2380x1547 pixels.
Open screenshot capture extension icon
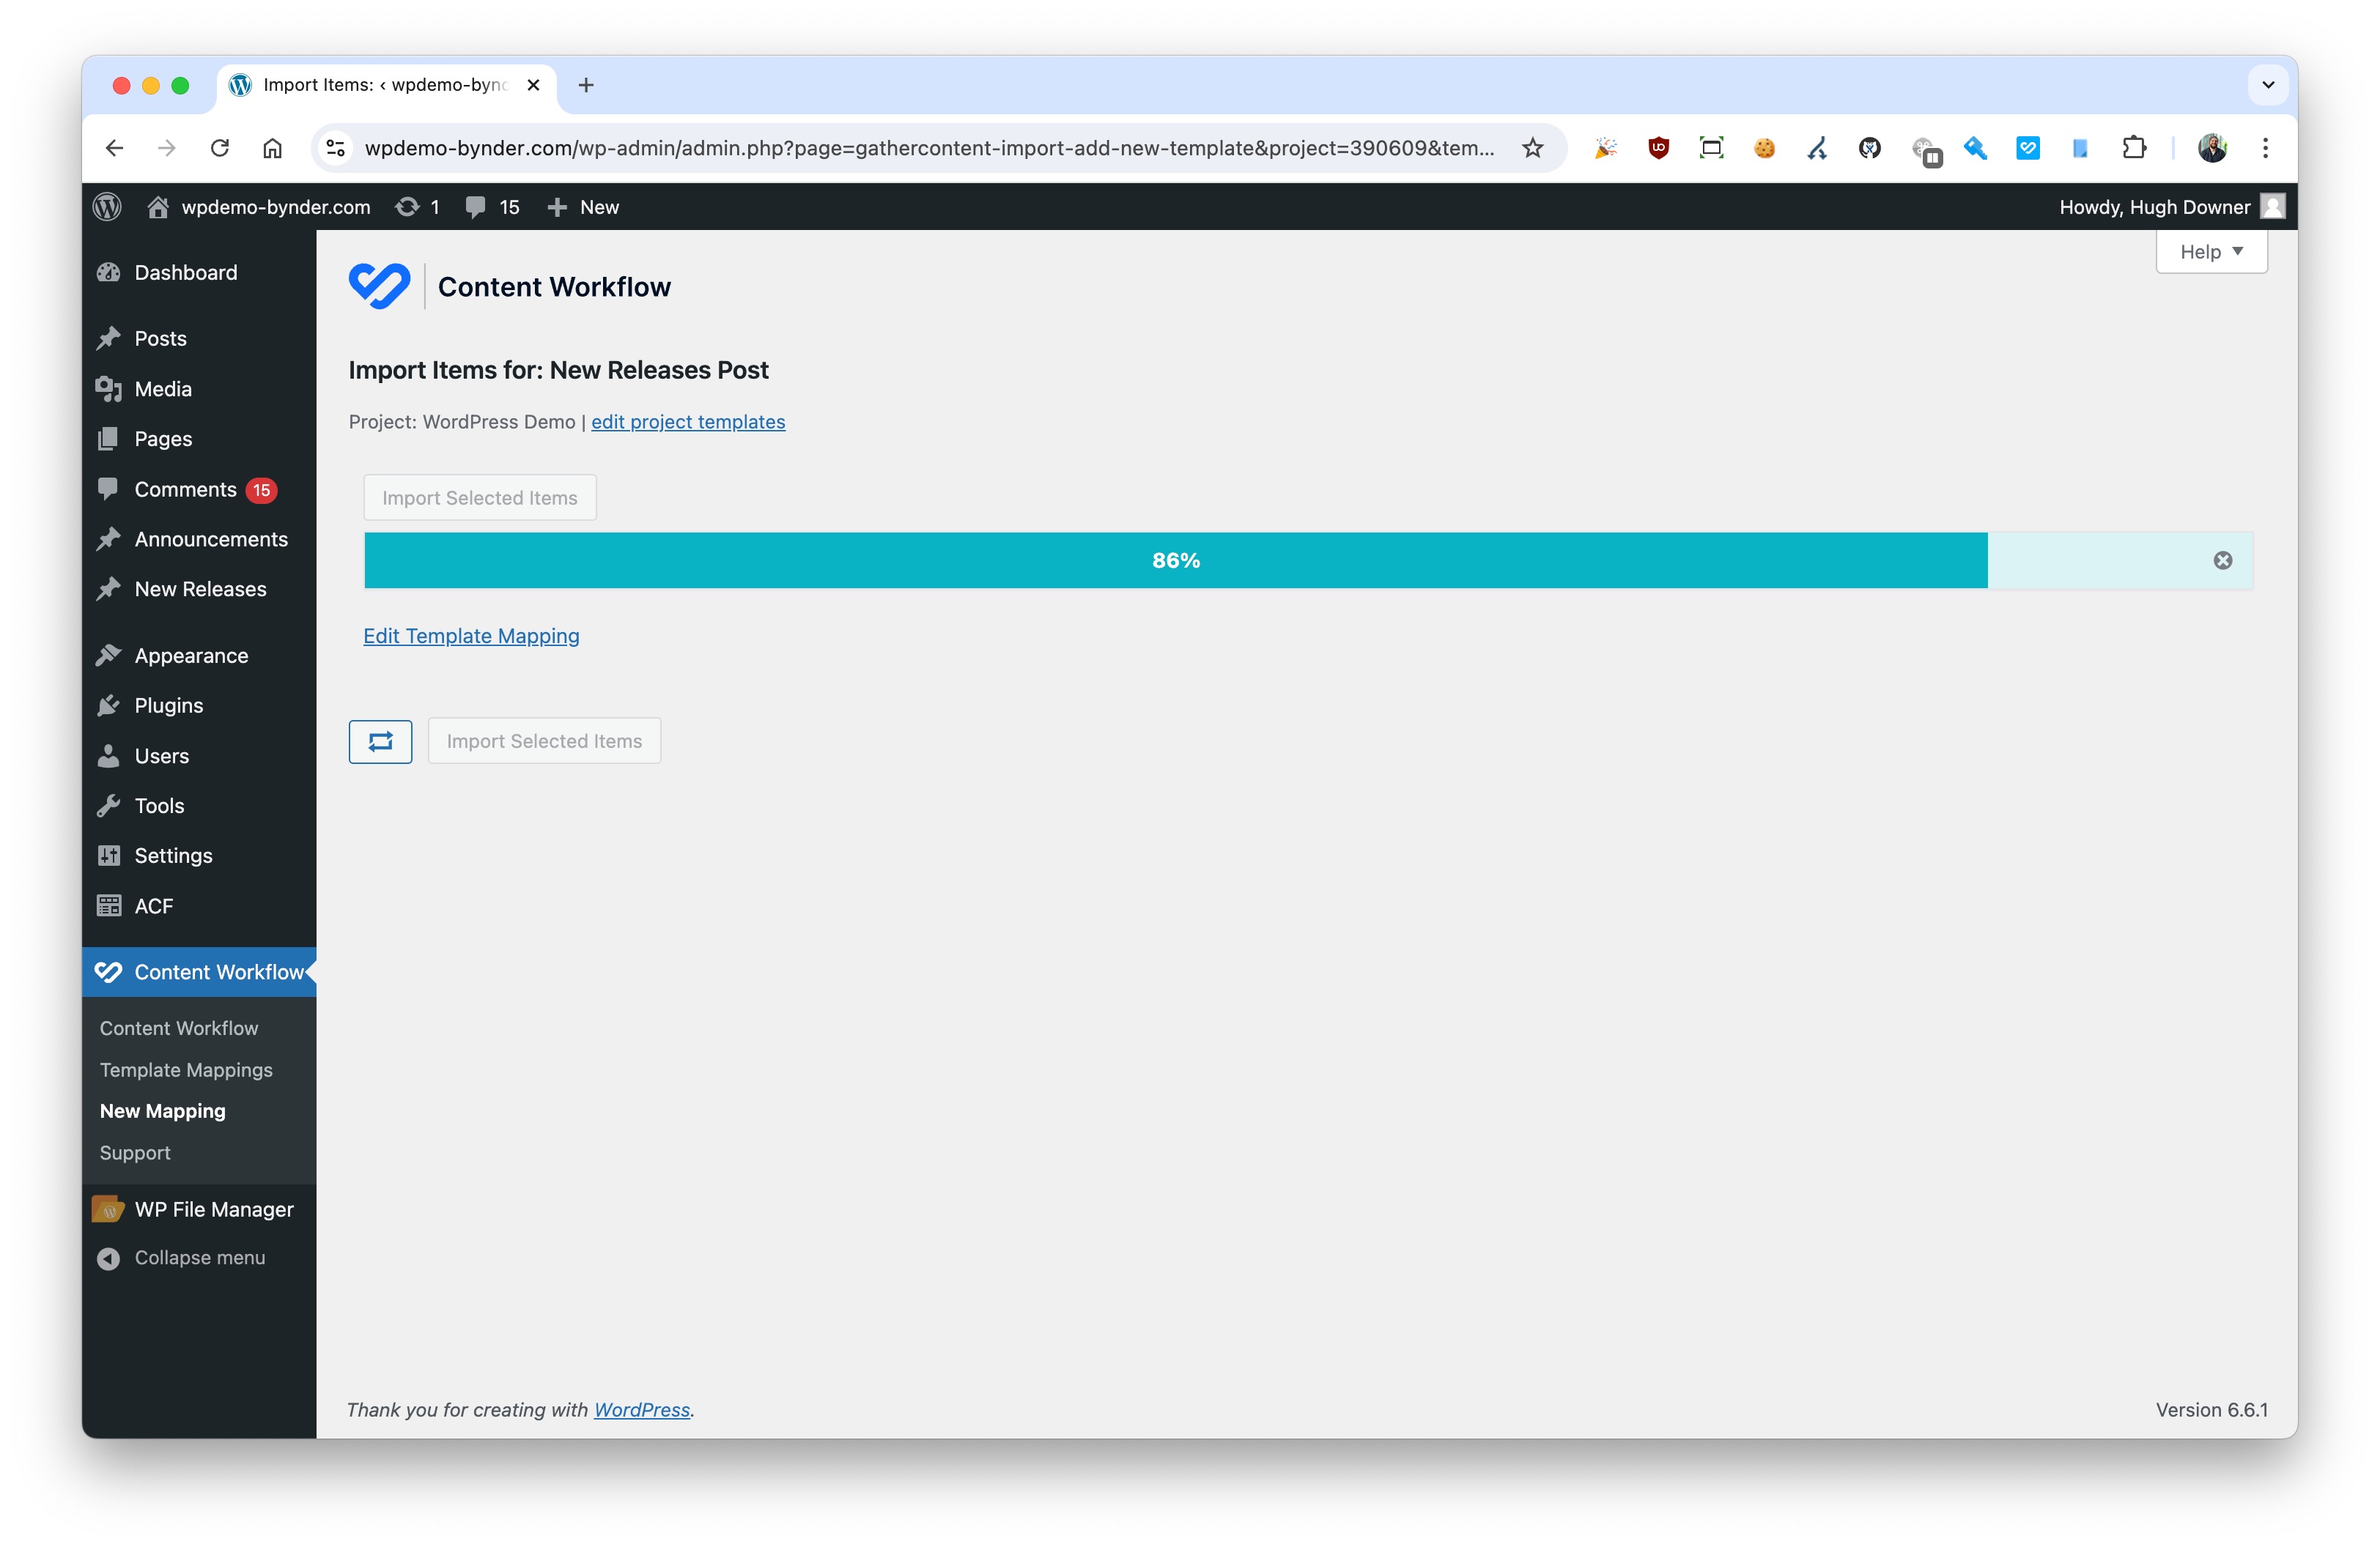pos(1711,148)
